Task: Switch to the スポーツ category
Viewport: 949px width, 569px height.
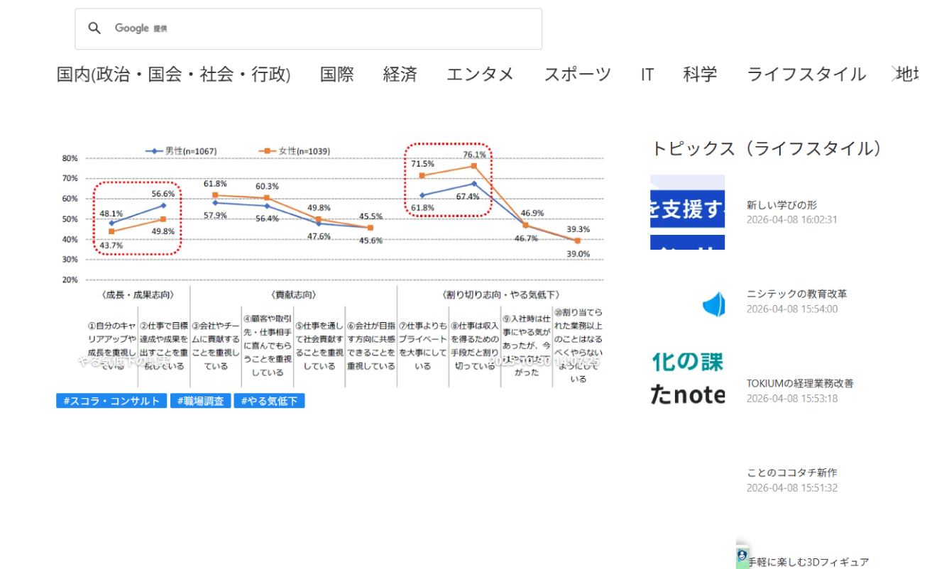Action: tap(577, 74)
